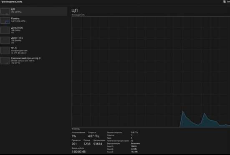Screen dimensions: 230x155
Task: Select Диск 0 (D:) in the sidebar
Action: coord(33,30)
